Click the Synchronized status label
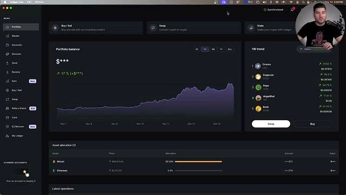Image resolution: width=346 pixels, height=195 pixels. [x=275, y=10]
